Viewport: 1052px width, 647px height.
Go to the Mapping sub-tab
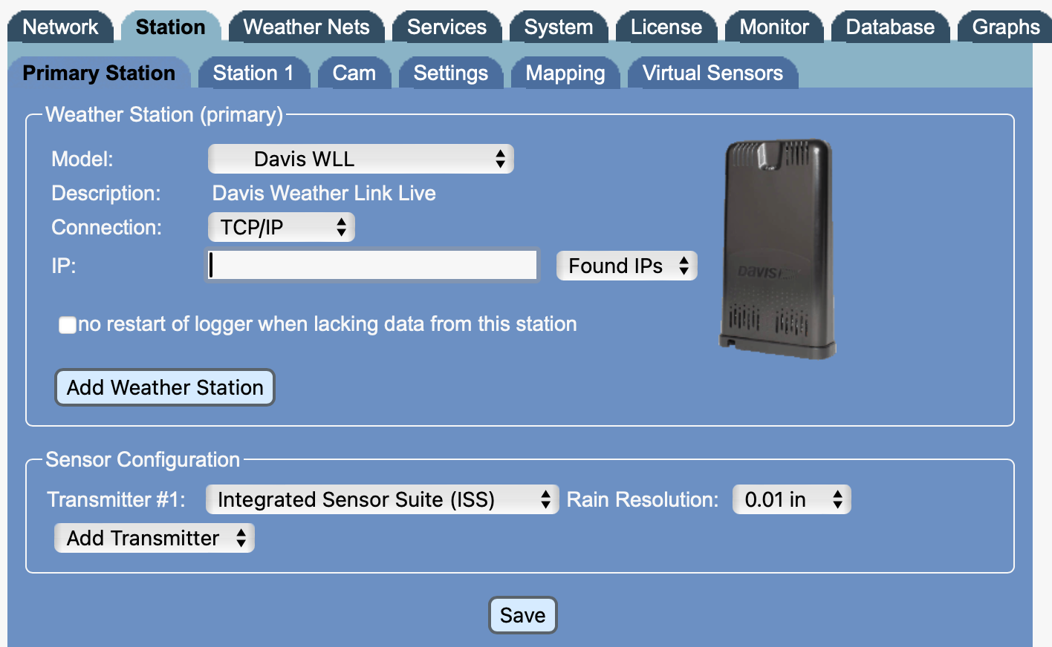click(x=565, y=73)
